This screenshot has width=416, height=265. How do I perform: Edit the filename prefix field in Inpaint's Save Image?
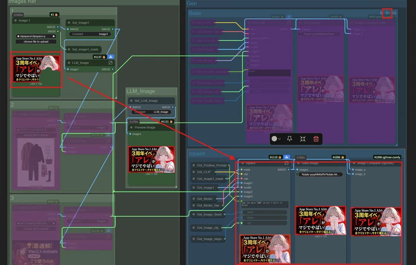click(x=320, y=174)
